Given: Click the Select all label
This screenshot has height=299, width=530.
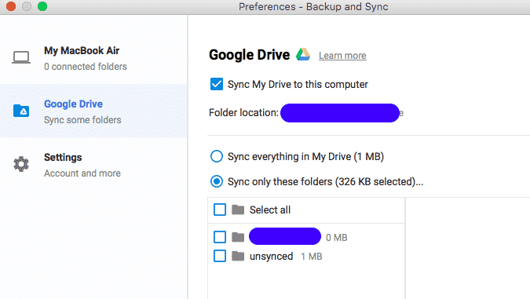Looking at the screenshot, I should pyautogui.click(x=270, y=210).
